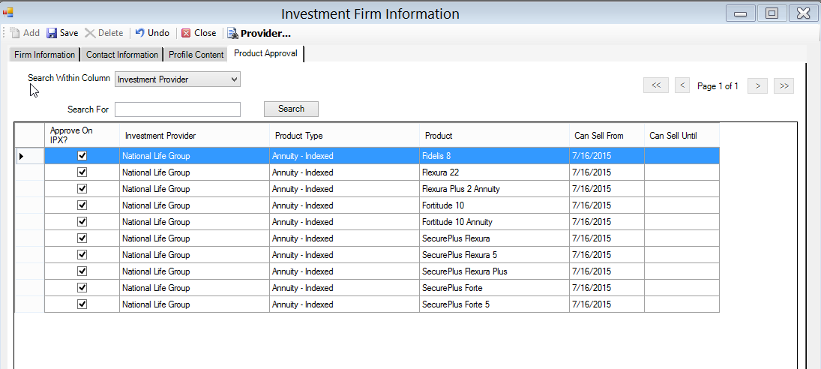This screenshot has width=821, height=369.
Task: Go to the next page (>)
Action: tap(758, 85)
